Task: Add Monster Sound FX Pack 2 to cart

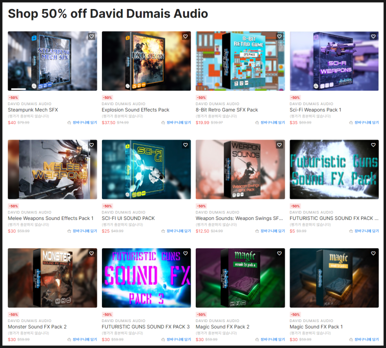Action: click(82, 340)
